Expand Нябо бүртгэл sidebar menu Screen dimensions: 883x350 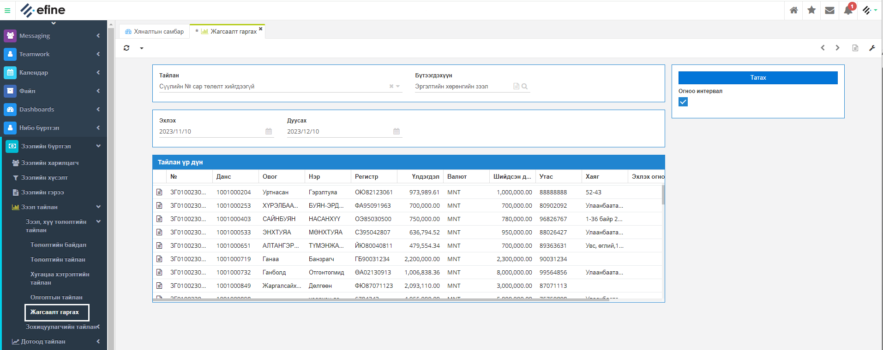54,128
